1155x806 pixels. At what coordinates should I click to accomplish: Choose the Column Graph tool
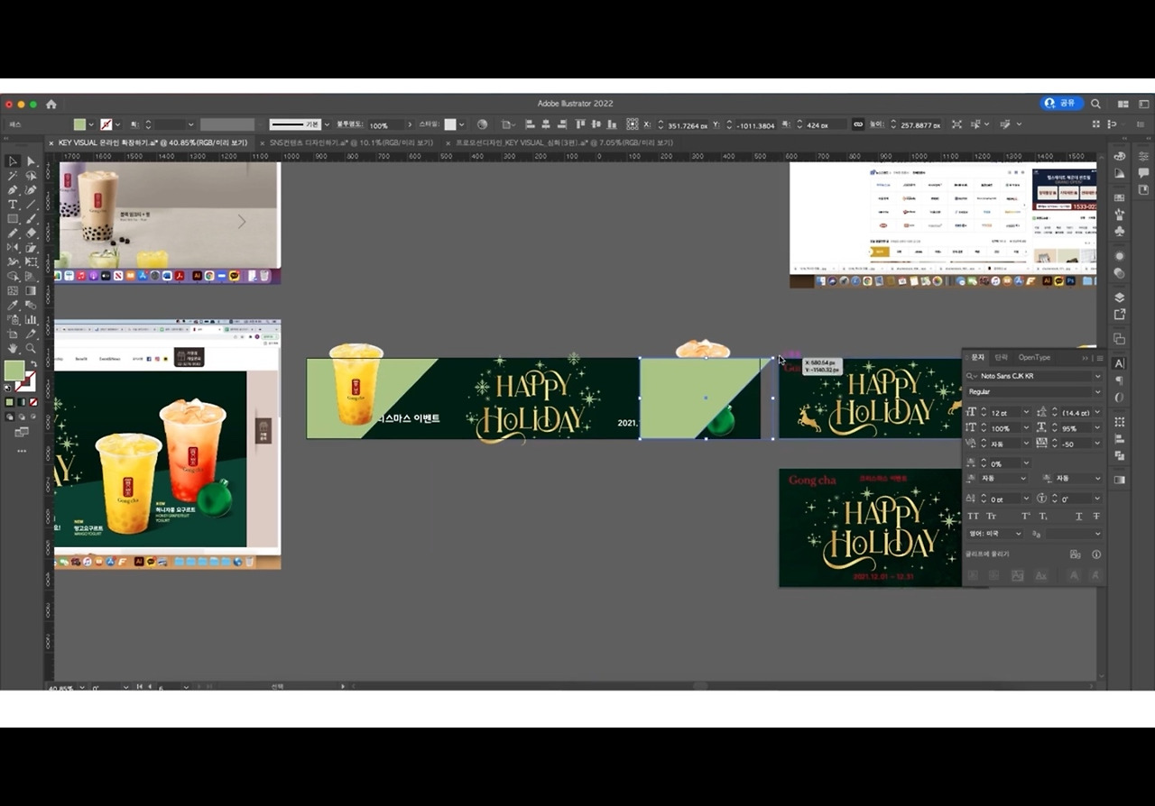pos(31,320)
